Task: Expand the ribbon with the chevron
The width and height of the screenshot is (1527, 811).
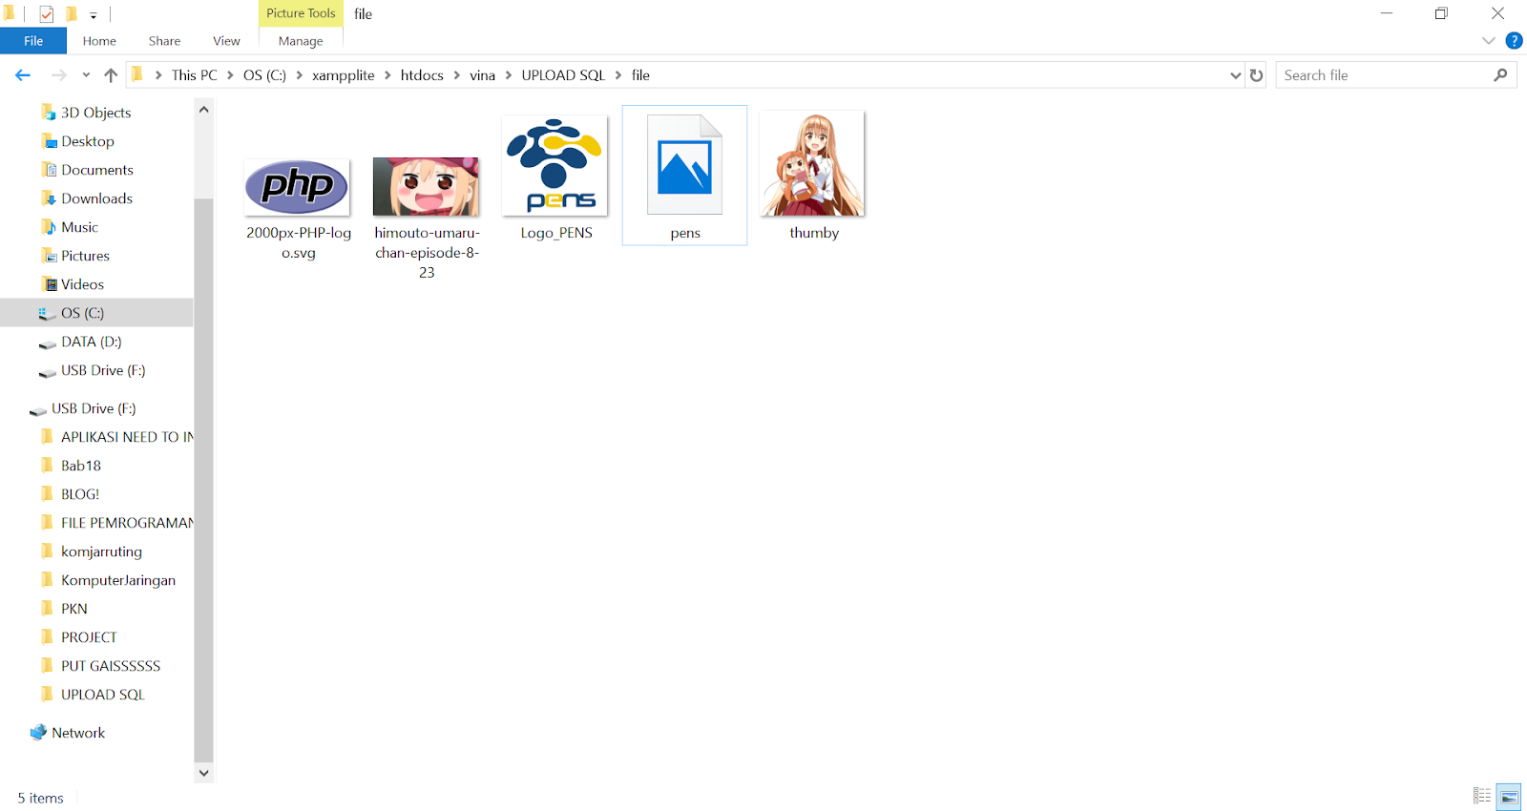Action: click(1489, 41)
